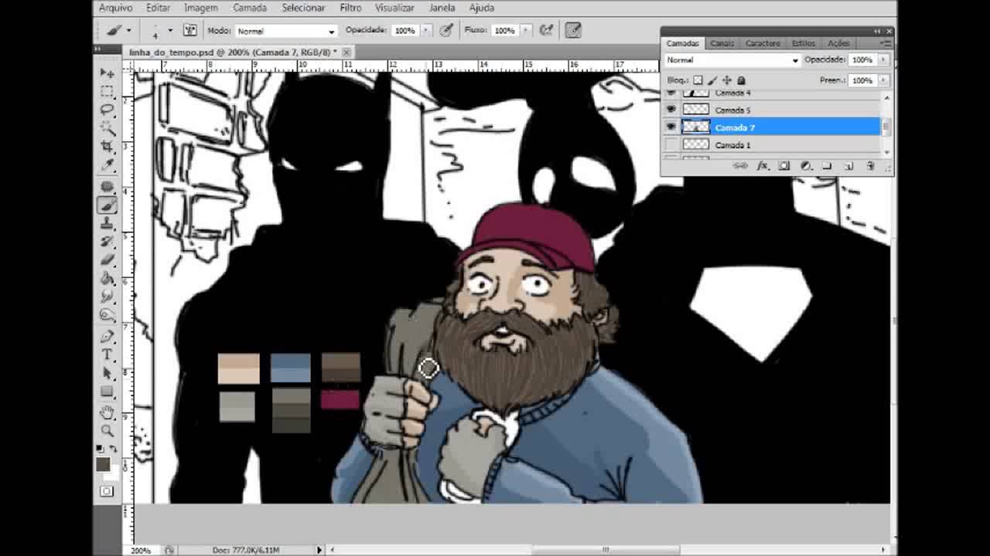Open the Preen. fill slider arrow
The image size is (990, 556).
click(x=882, y=80)
